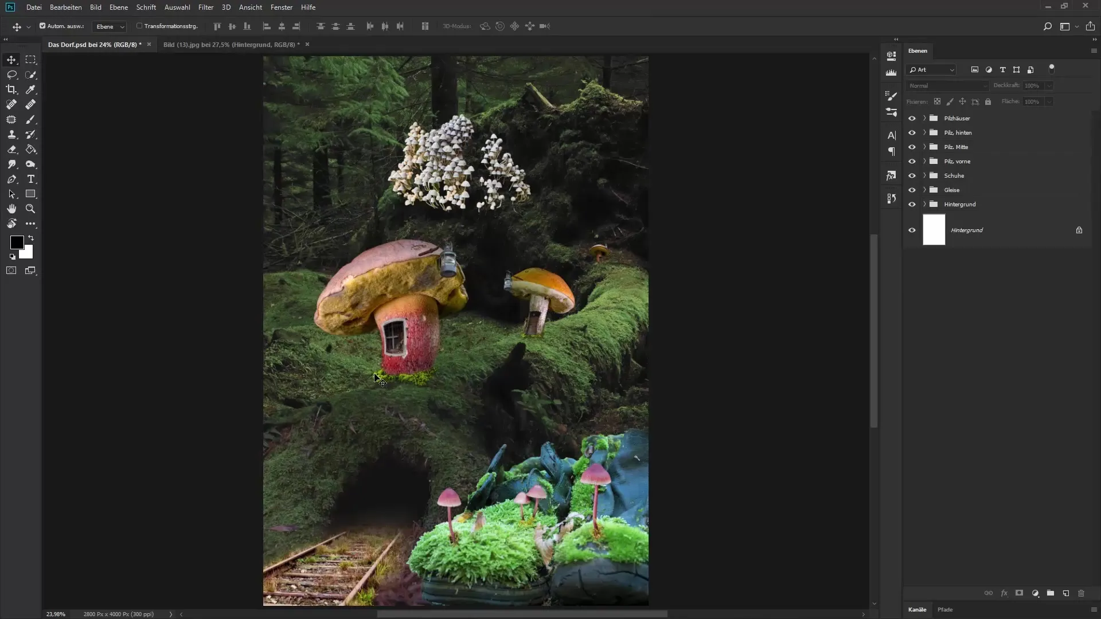Expand the Pilzhäuser group
The height and width of the screenshot is (619, 1101).
pos(924,118)
